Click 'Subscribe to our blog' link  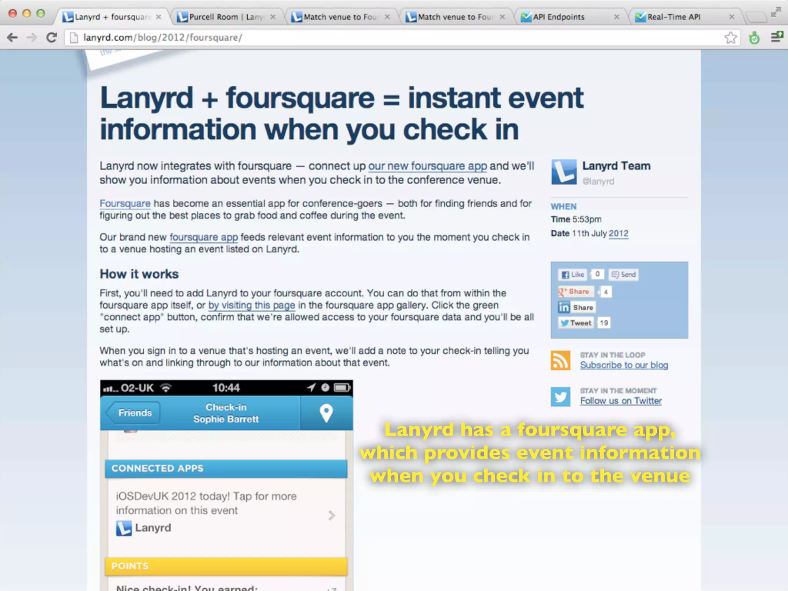coord(624,365)
